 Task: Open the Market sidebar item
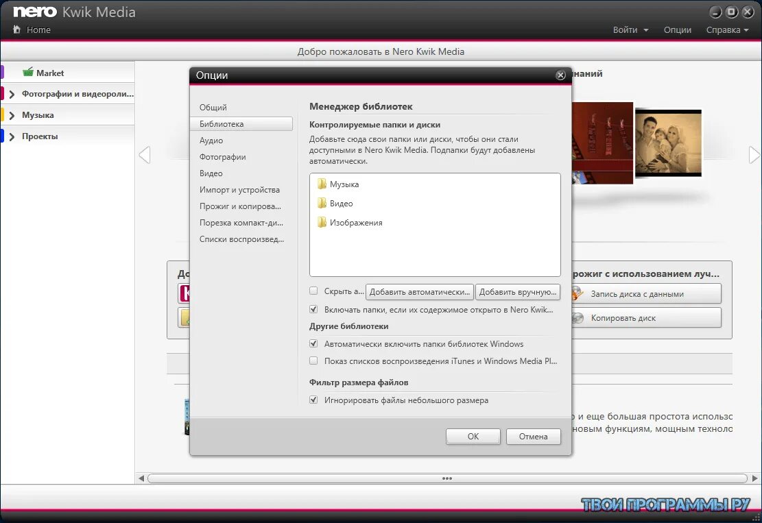click(x=68, y=73)
